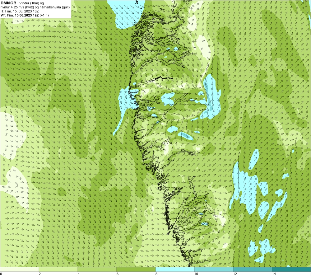Image resolution: width=311 pixels, height=276 pixels.
Task: Click the 'hviður > 25 m/s' legend text line
Action: coord(35,7)
